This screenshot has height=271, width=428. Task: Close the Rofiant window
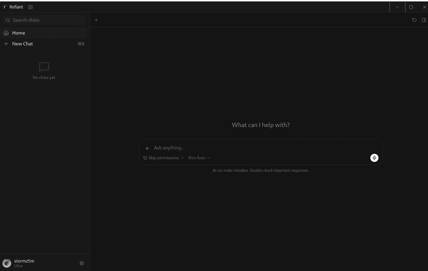pos(424,7)
